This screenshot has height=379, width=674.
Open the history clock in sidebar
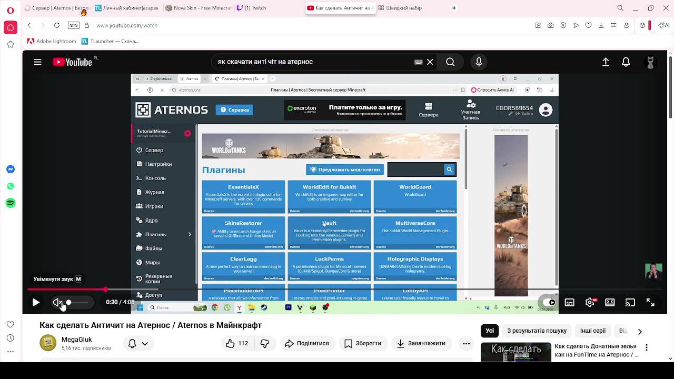[11, 338]
